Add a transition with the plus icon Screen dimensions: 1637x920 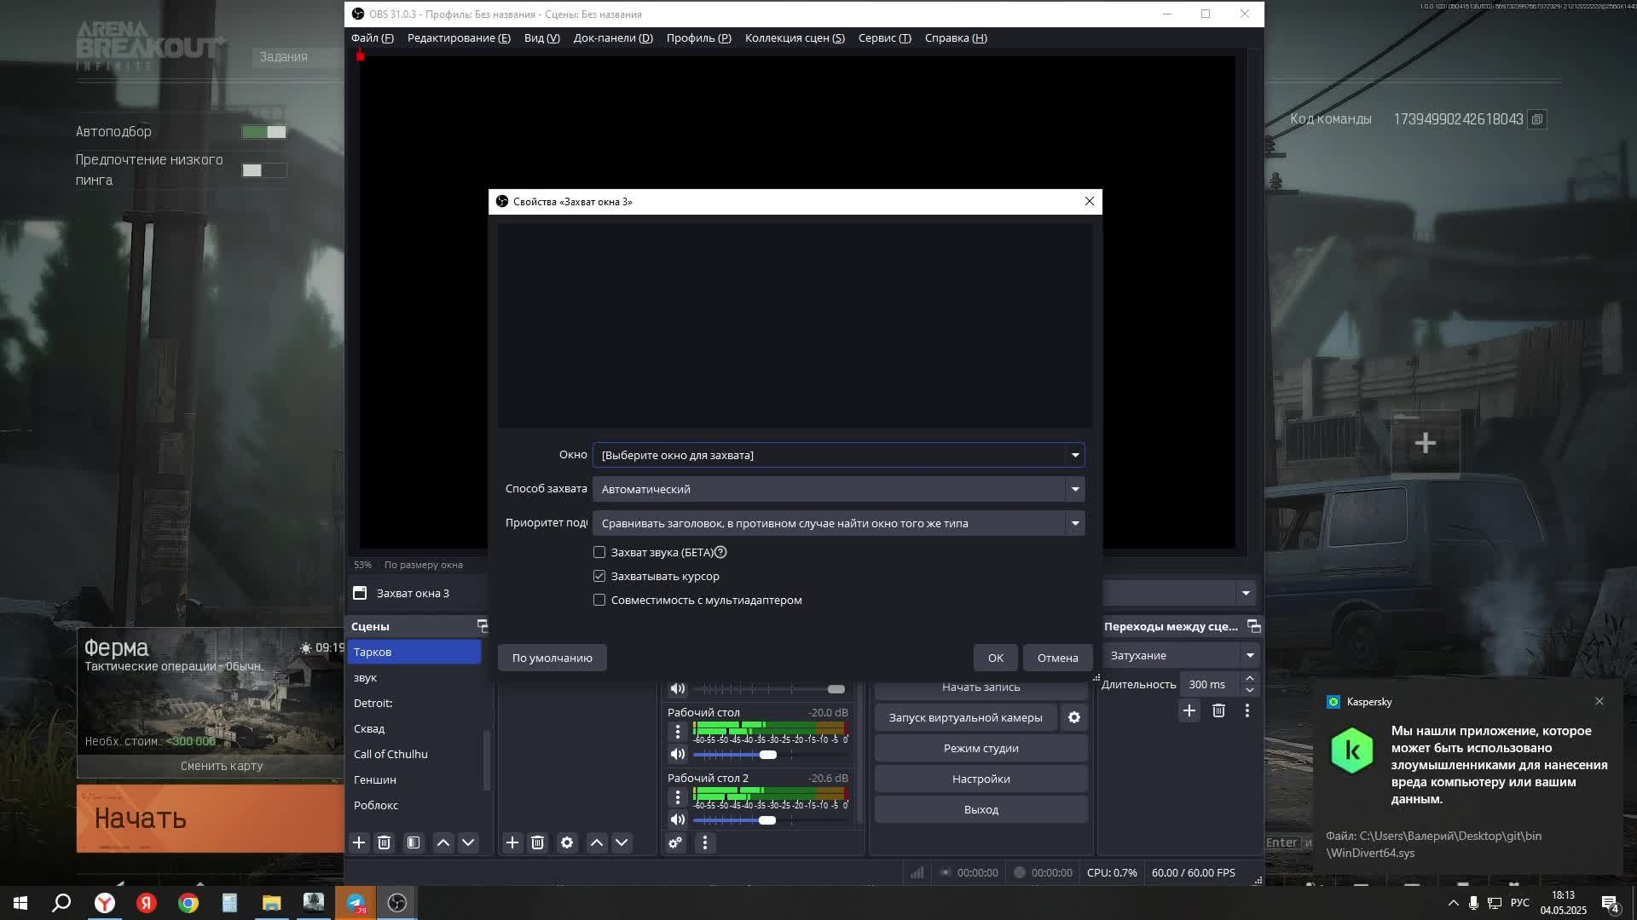click(1189, 710)
